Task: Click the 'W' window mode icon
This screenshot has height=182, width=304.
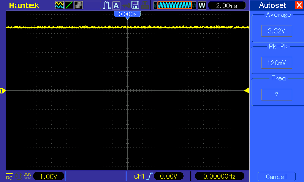Action: tap(202, 5)
